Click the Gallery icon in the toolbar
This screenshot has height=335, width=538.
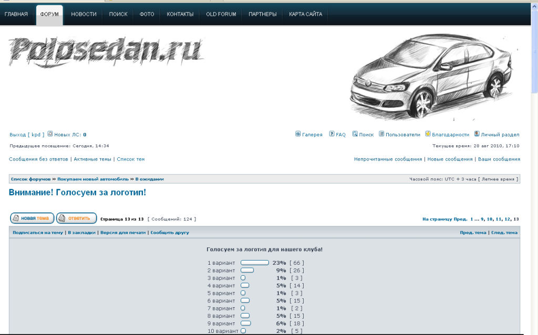point(298,134)
